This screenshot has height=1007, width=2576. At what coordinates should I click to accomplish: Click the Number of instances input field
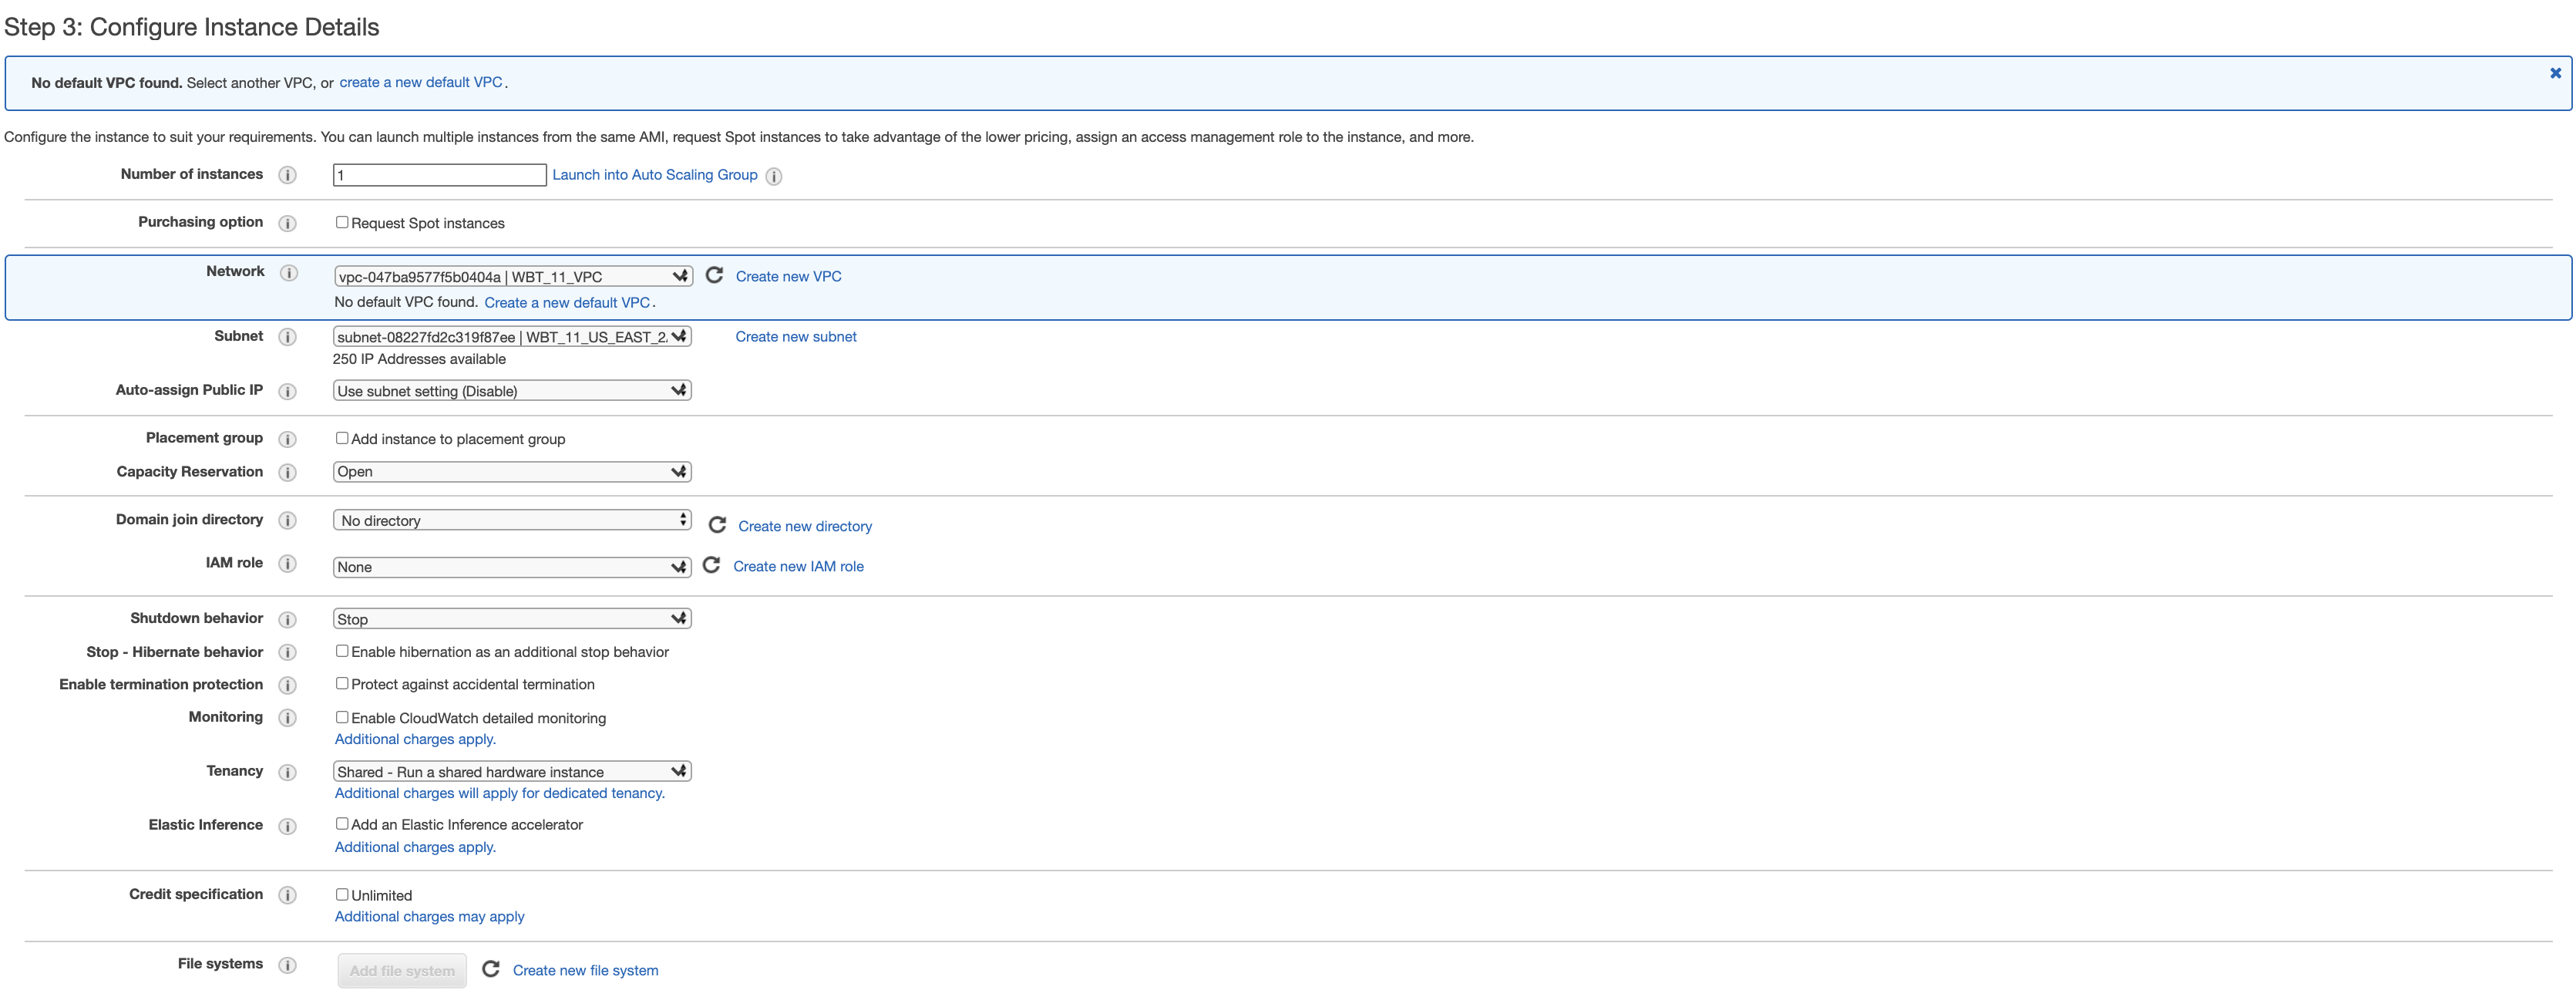[439, 175]
